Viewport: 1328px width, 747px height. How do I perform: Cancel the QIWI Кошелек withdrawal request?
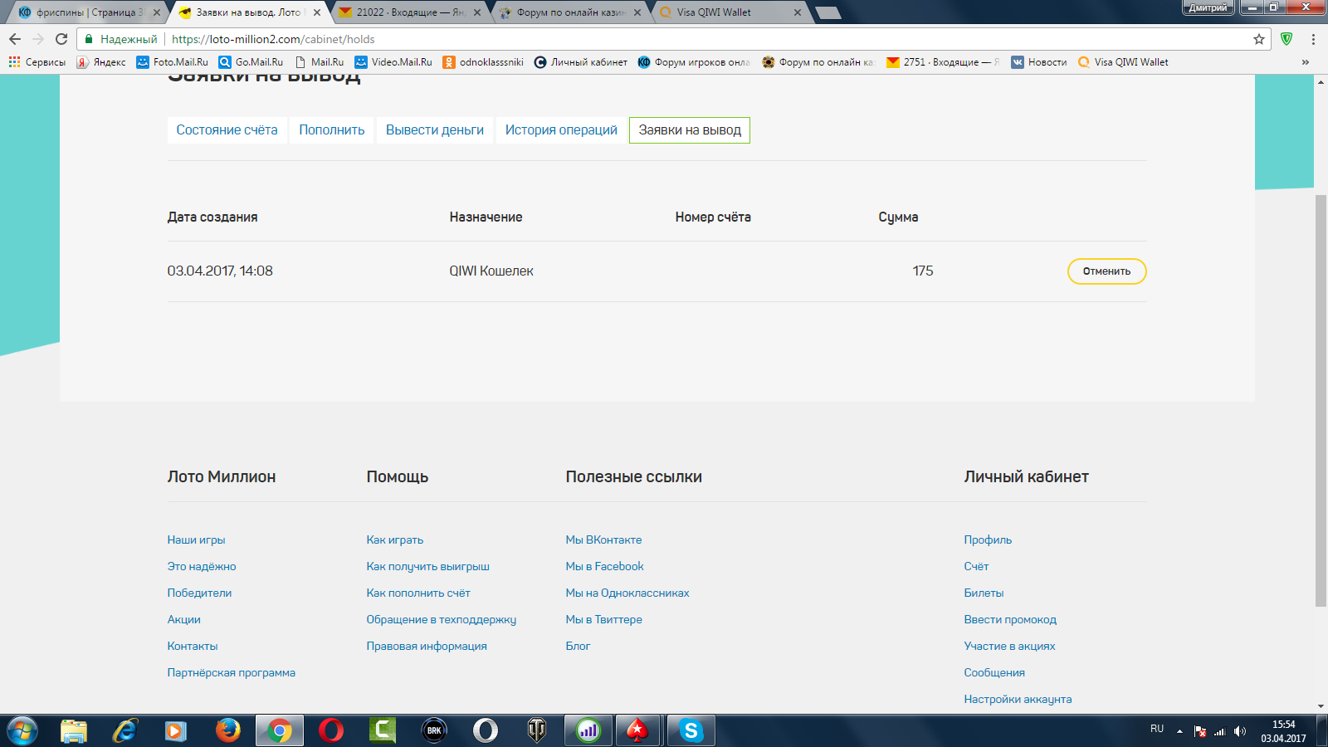1106,271
